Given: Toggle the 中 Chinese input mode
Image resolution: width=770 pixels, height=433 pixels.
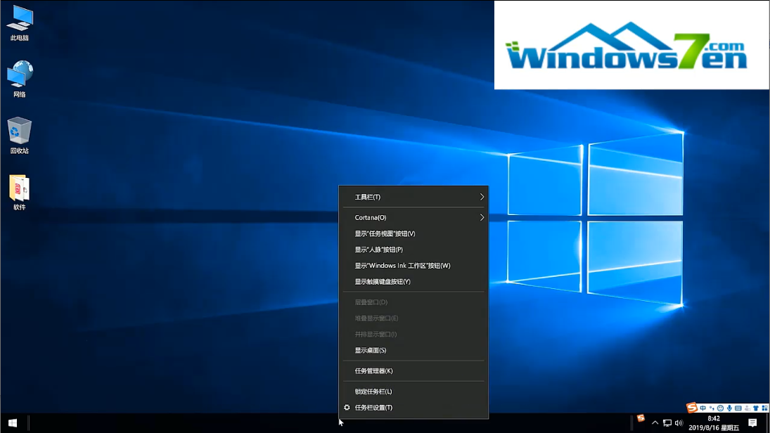Looking at the screenshot, I should (x=702, y=408).
